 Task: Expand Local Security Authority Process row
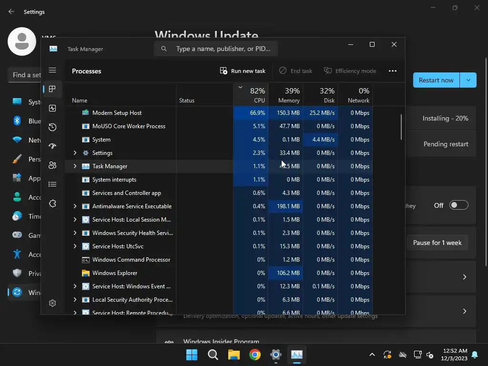[x=75, y=300]
